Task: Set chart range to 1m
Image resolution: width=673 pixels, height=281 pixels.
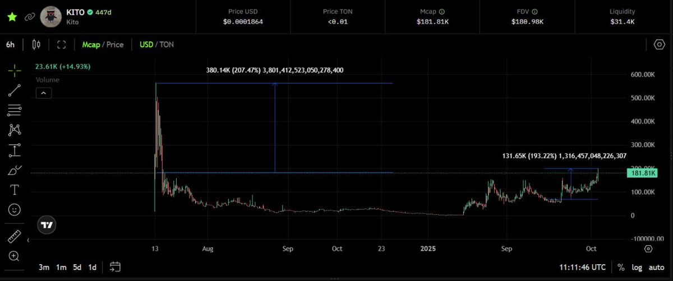Action: [x=61, y=267]
